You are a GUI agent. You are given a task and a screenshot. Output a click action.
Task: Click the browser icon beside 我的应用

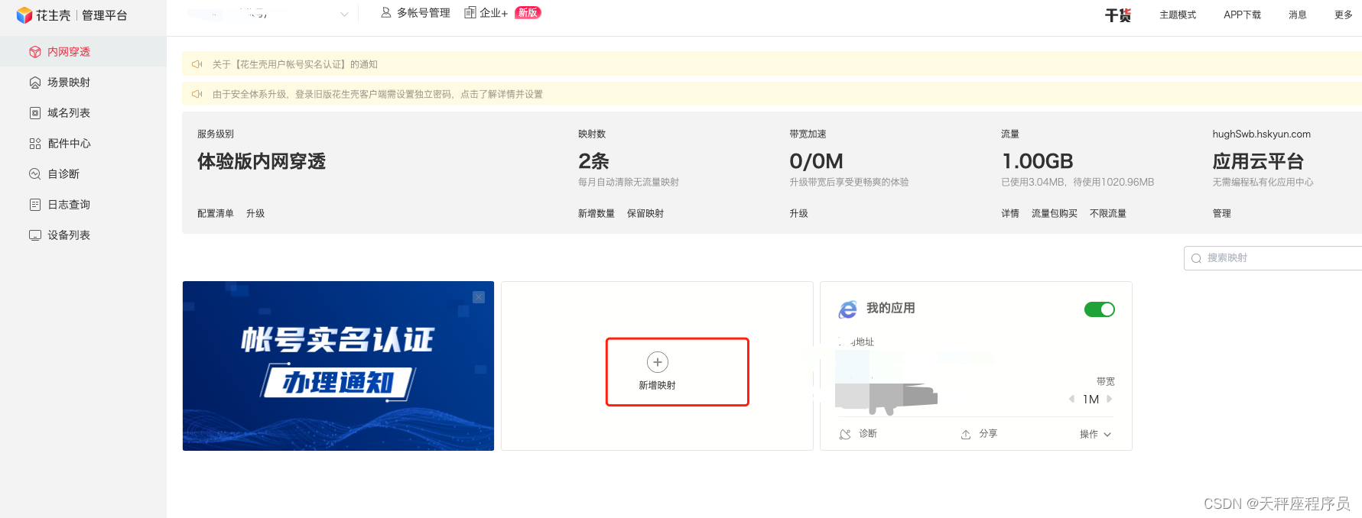point(847,309)
